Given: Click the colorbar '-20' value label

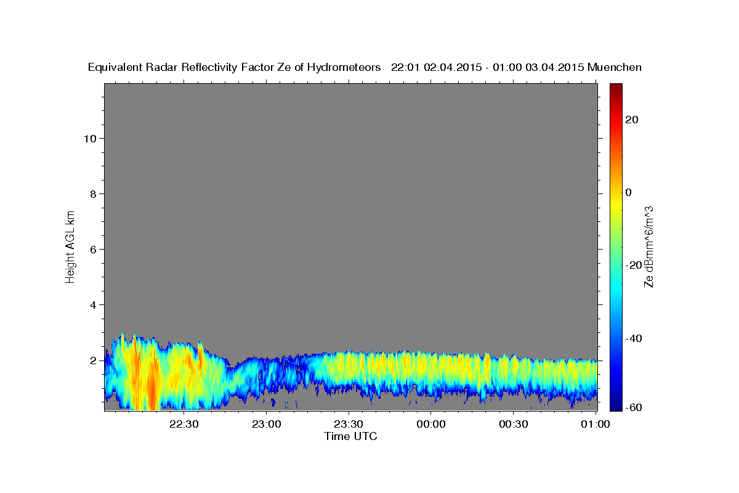Looking at the screenshot, I should point(632,265).
